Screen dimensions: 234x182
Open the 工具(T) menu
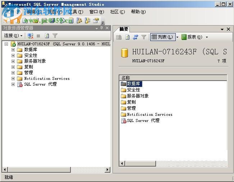[76, 12]
